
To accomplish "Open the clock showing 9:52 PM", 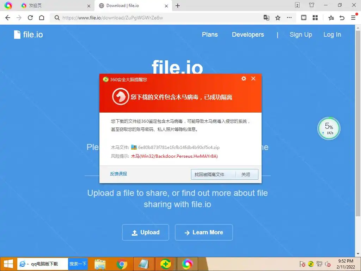I will point(345,264).
